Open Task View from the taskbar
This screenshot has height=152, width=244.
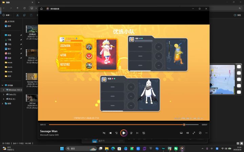[101, 148]
